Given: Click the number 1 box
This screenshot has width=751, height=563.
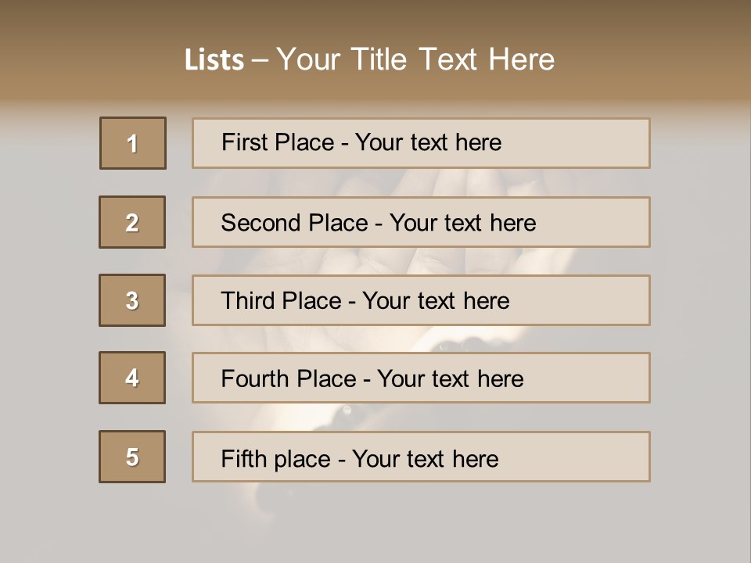Looking at the screenshot, I should 133,143.
